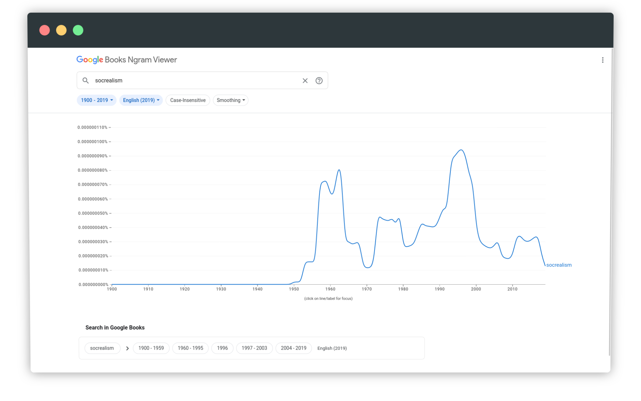Click the Search in Google Books heading
Viewport: 641px width, 401px height.
(x=115, y=327)
